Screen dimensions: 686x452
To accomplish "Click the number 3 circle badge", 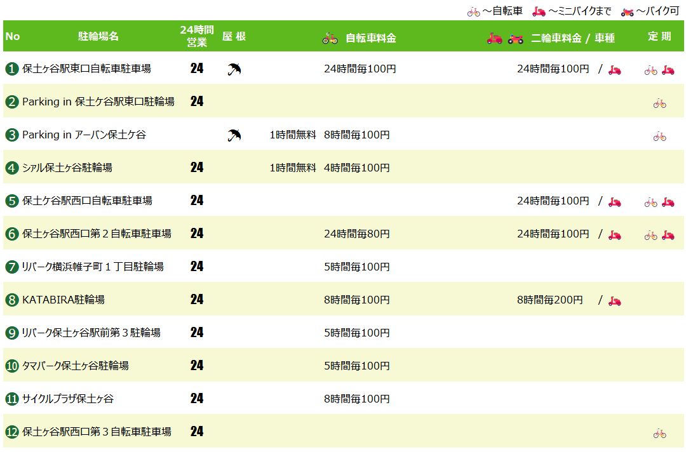I will click(x=12, y=135).
